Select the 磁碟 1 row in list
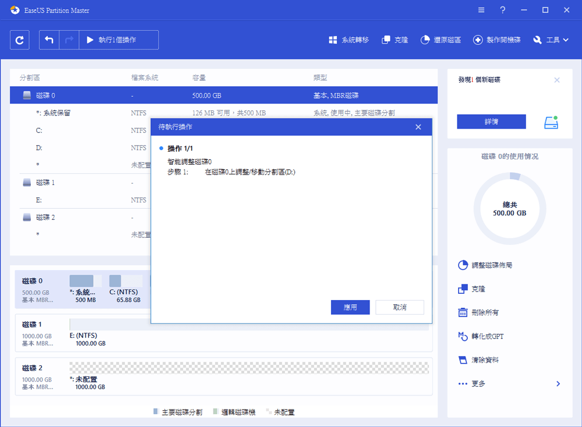The image size is (582, 427). (x=80, y=183)
